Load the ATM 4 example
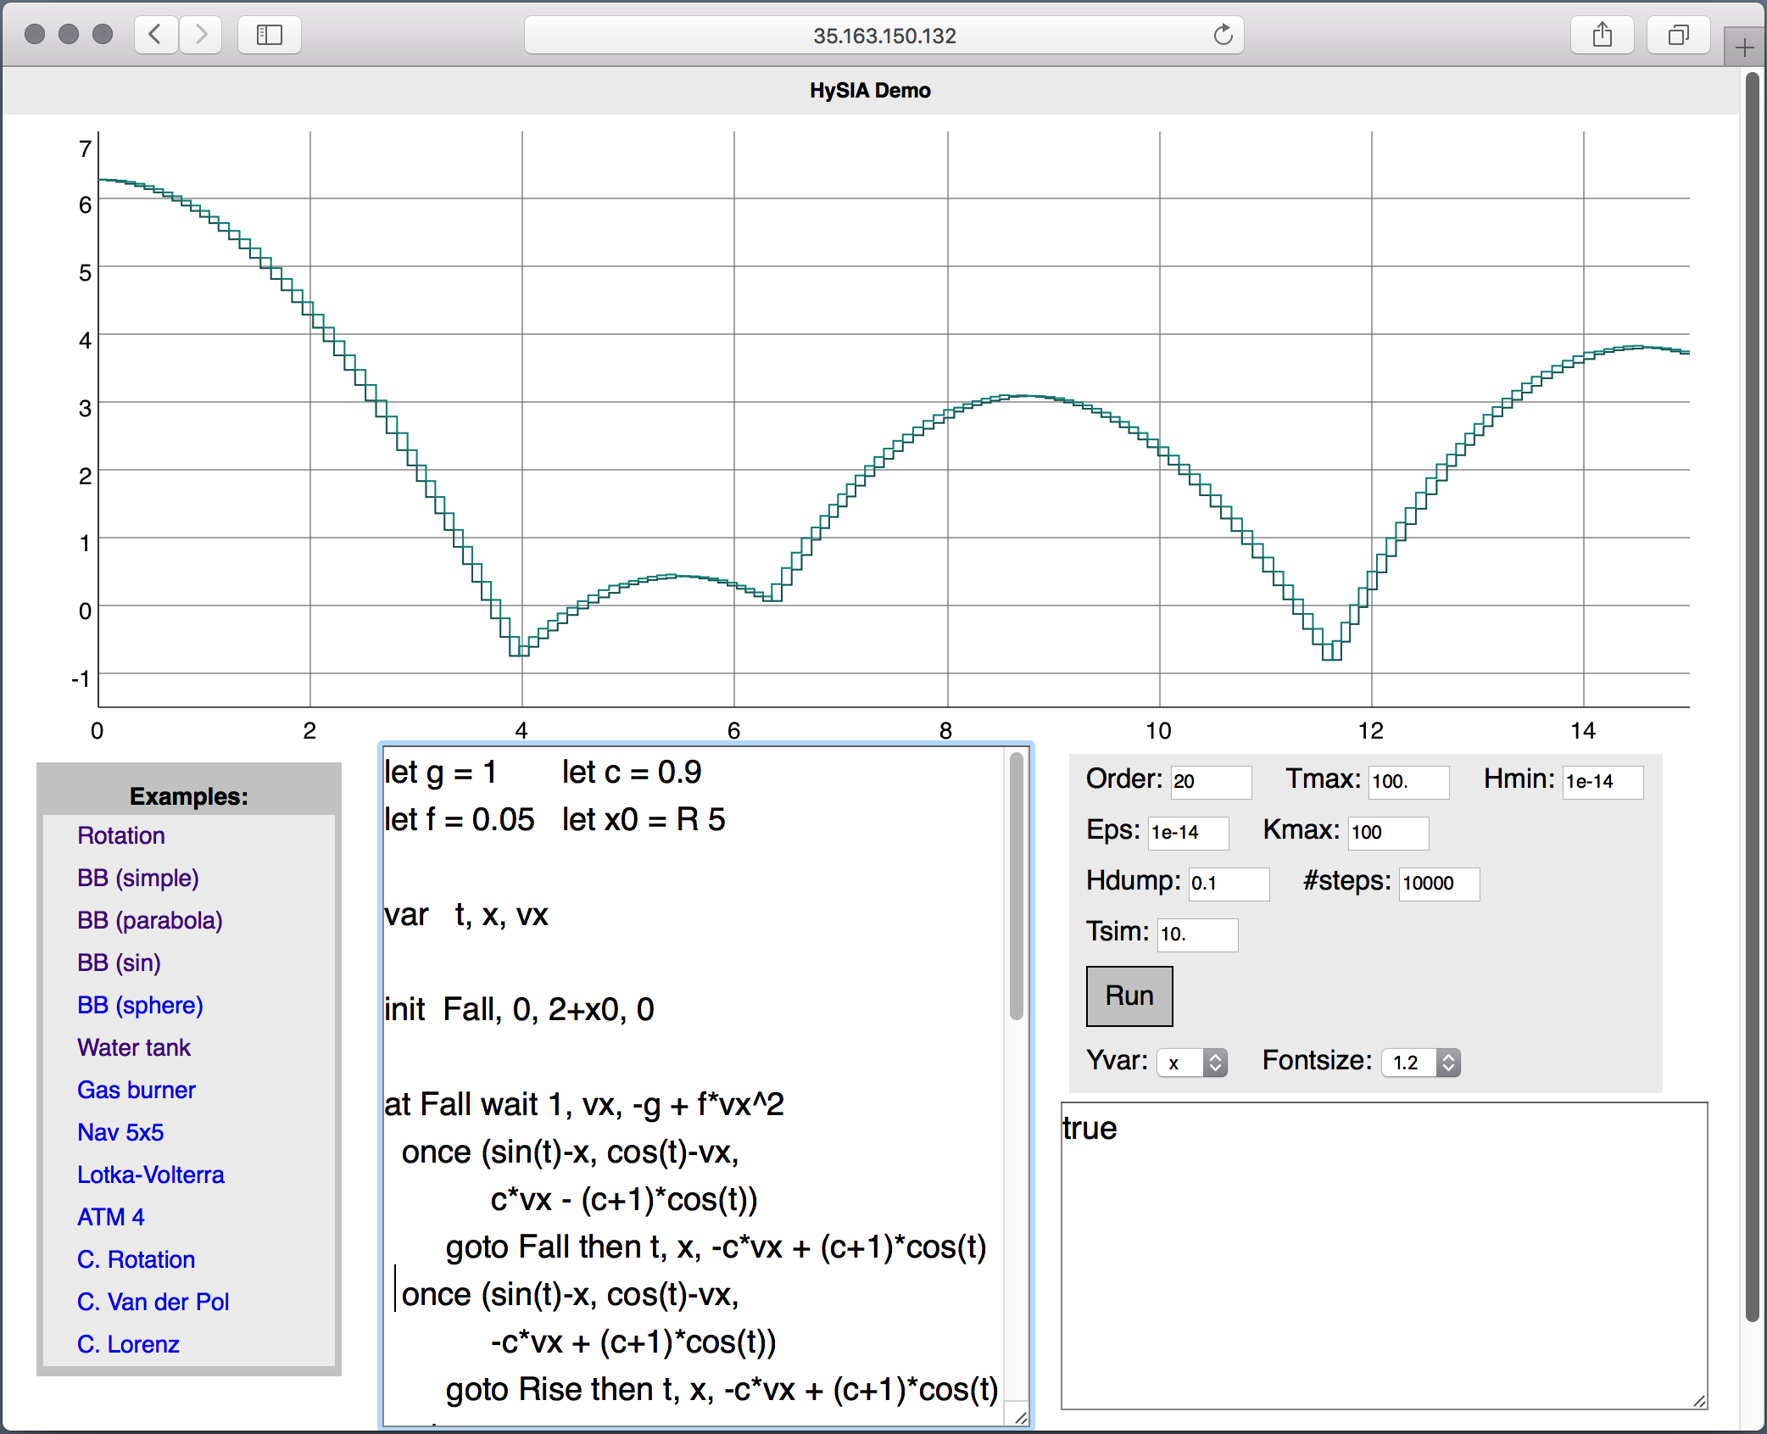This screenshot has height=1434, width=1767. (111, 1217)
